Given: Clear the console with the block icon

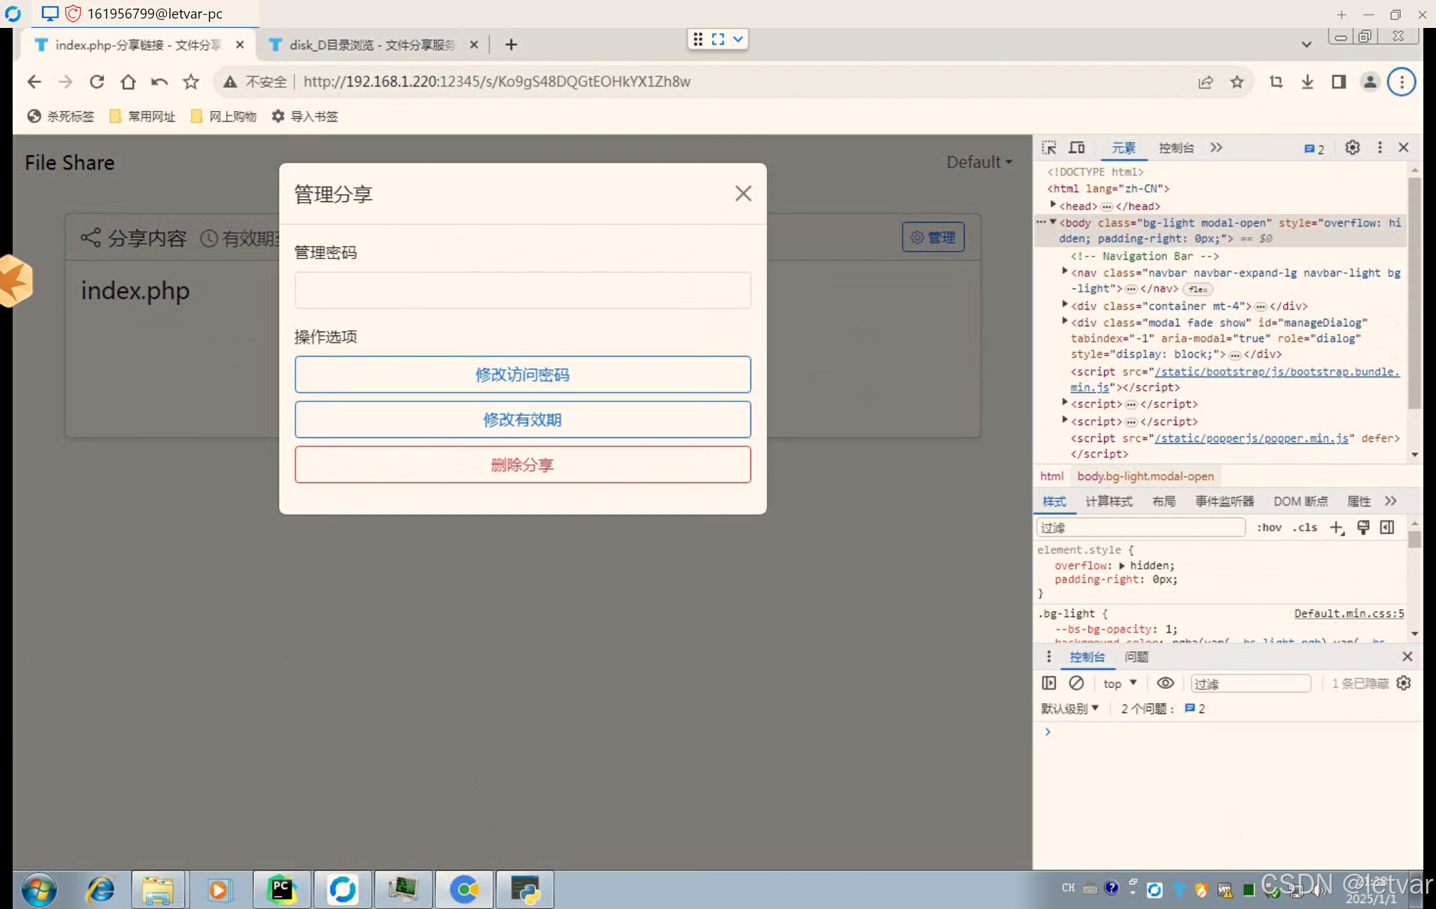Looking at the screenshot, I should (1076, 683).
